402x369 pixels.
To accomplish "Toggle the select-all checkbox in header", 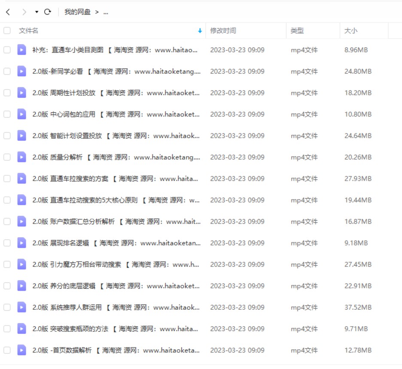I will [x=7, y=31].
